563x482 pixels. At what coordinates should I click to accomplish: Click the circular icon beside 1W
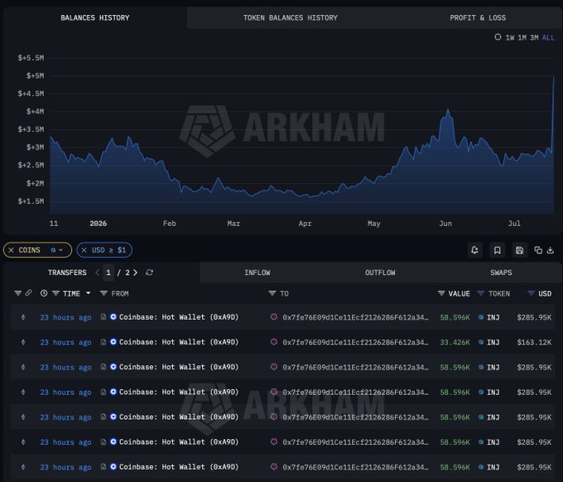[498, 37]
